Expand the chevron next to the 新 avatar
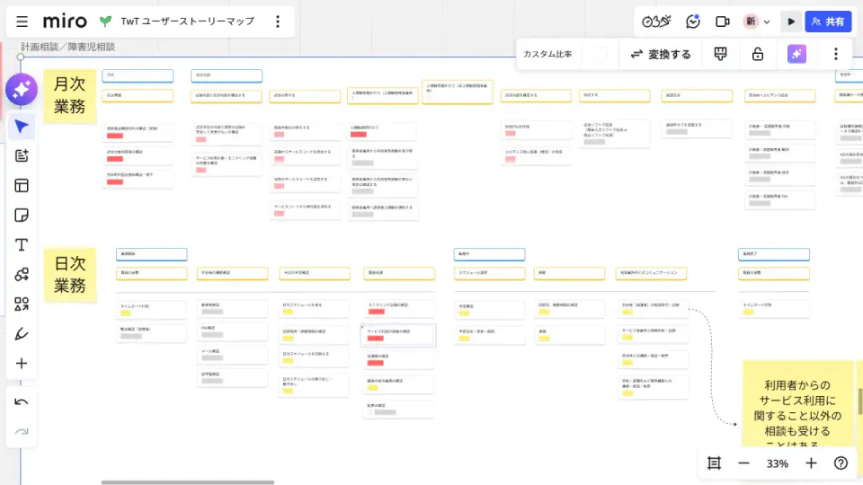863x485 pixels. (x=767, y=22)
